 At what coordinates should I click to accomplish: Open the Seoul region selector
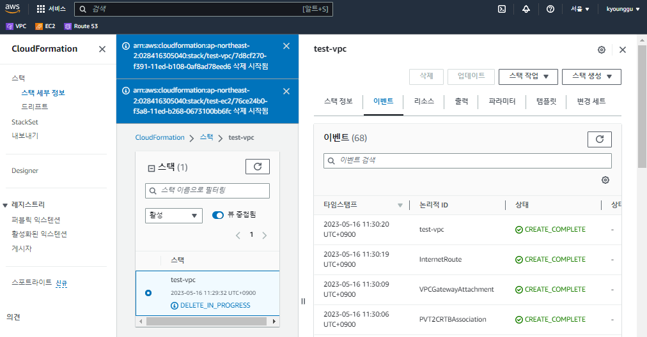[580, 9]
